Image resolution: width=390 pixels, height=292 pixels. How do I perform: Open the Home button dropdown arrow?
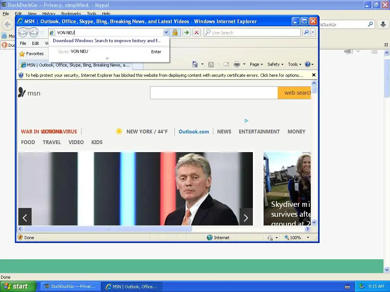[x=202, y=64]
